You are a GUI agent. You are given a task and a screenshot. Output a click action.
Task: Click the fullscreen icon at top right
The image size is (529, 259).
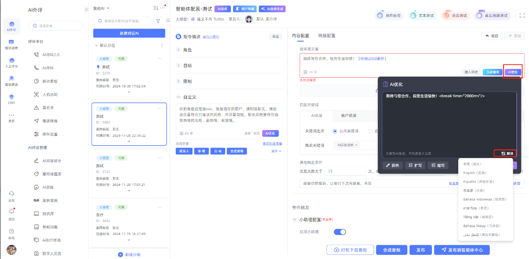522,15
